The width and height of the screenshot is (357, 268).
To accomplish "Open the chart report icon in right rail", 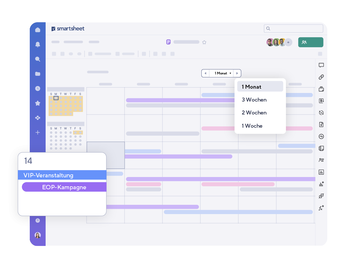I will (321, 172).
